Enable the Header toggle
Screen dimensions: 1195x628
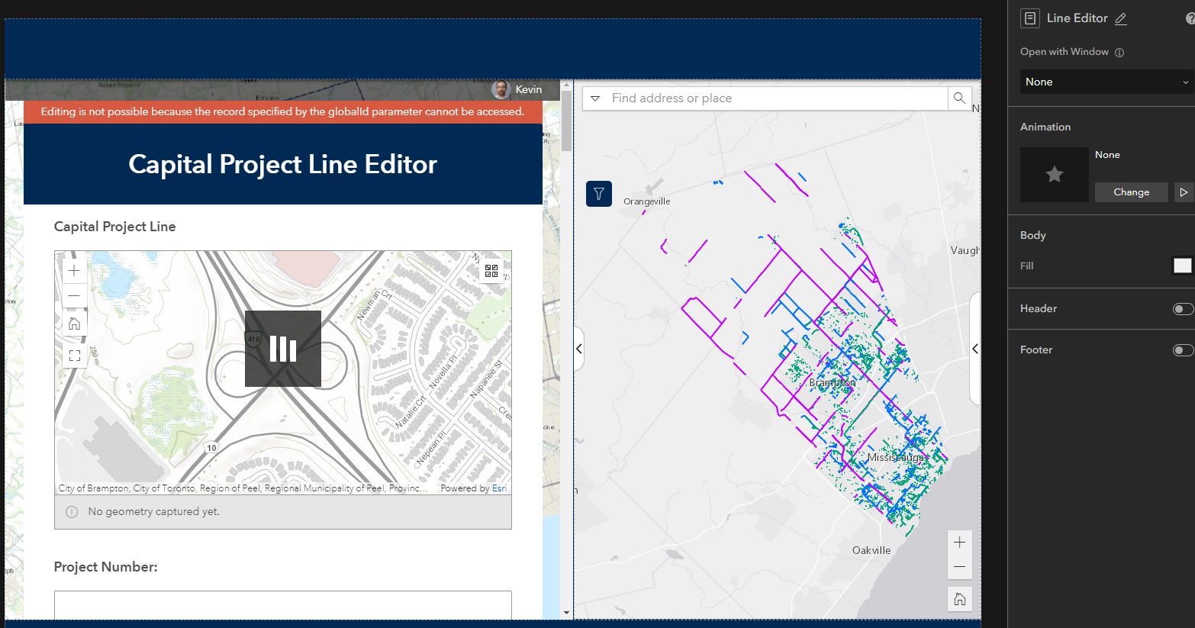point(1183,309)
